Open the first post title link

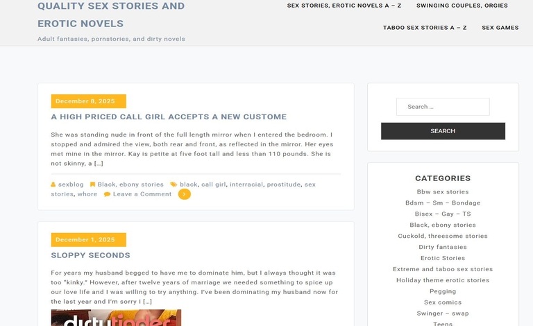click(x=169, y=117)
